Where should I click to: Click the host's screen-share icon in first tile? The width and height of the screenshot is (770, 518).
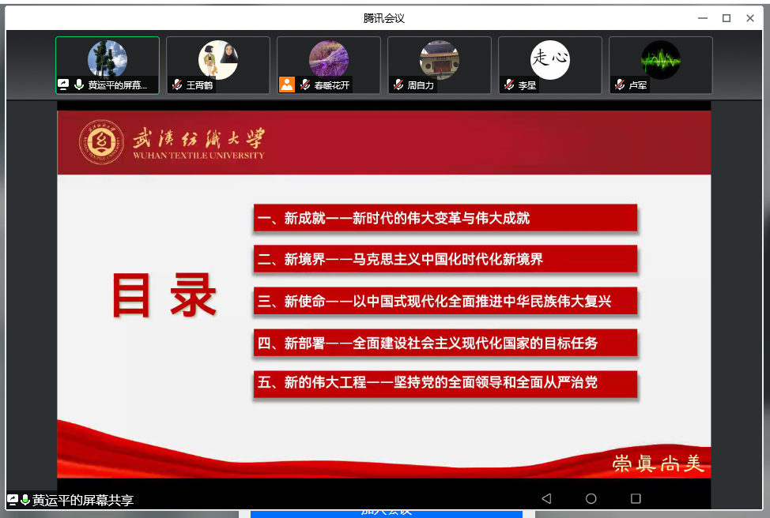(x=63, y=85)
